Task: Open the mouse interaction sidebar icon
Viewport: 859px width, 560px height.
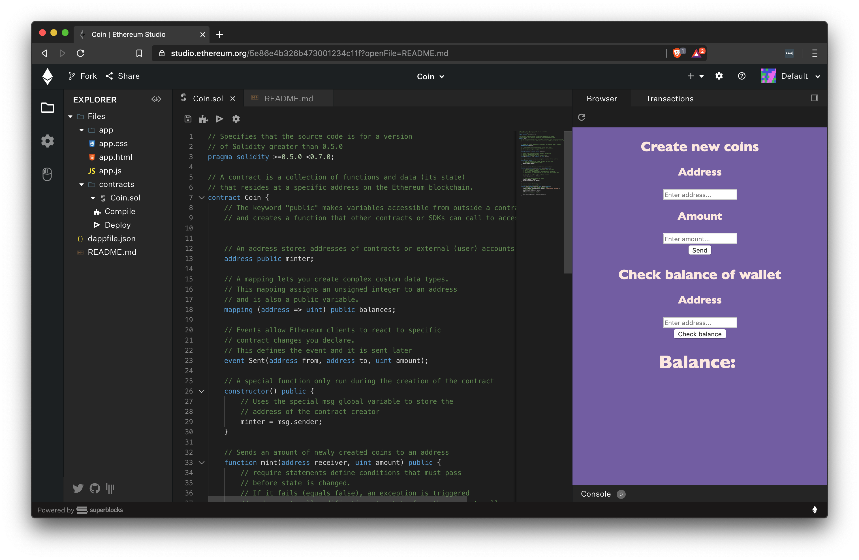Action: (47, 174)
